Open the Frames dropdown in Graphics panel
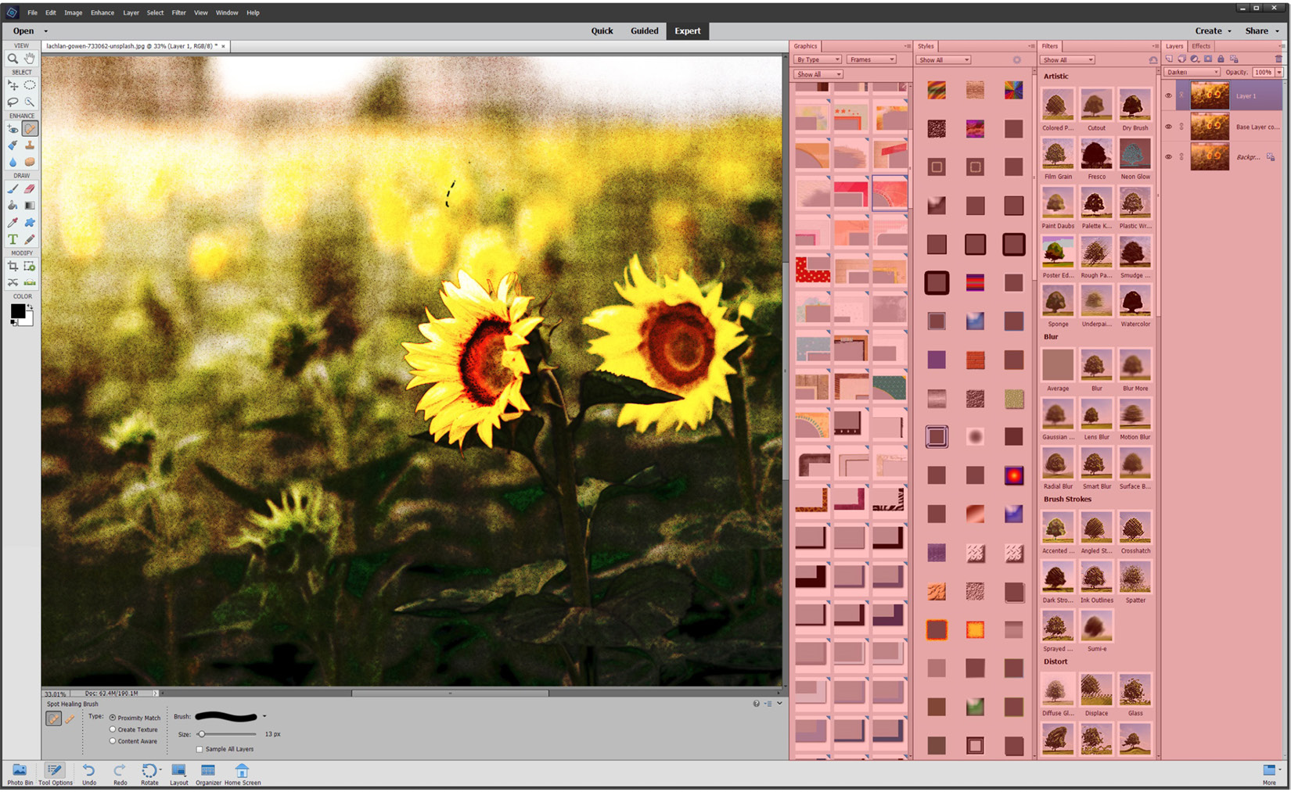This screenshot has height=792, width=1291. pyautogui.click(x=872, y=59)
